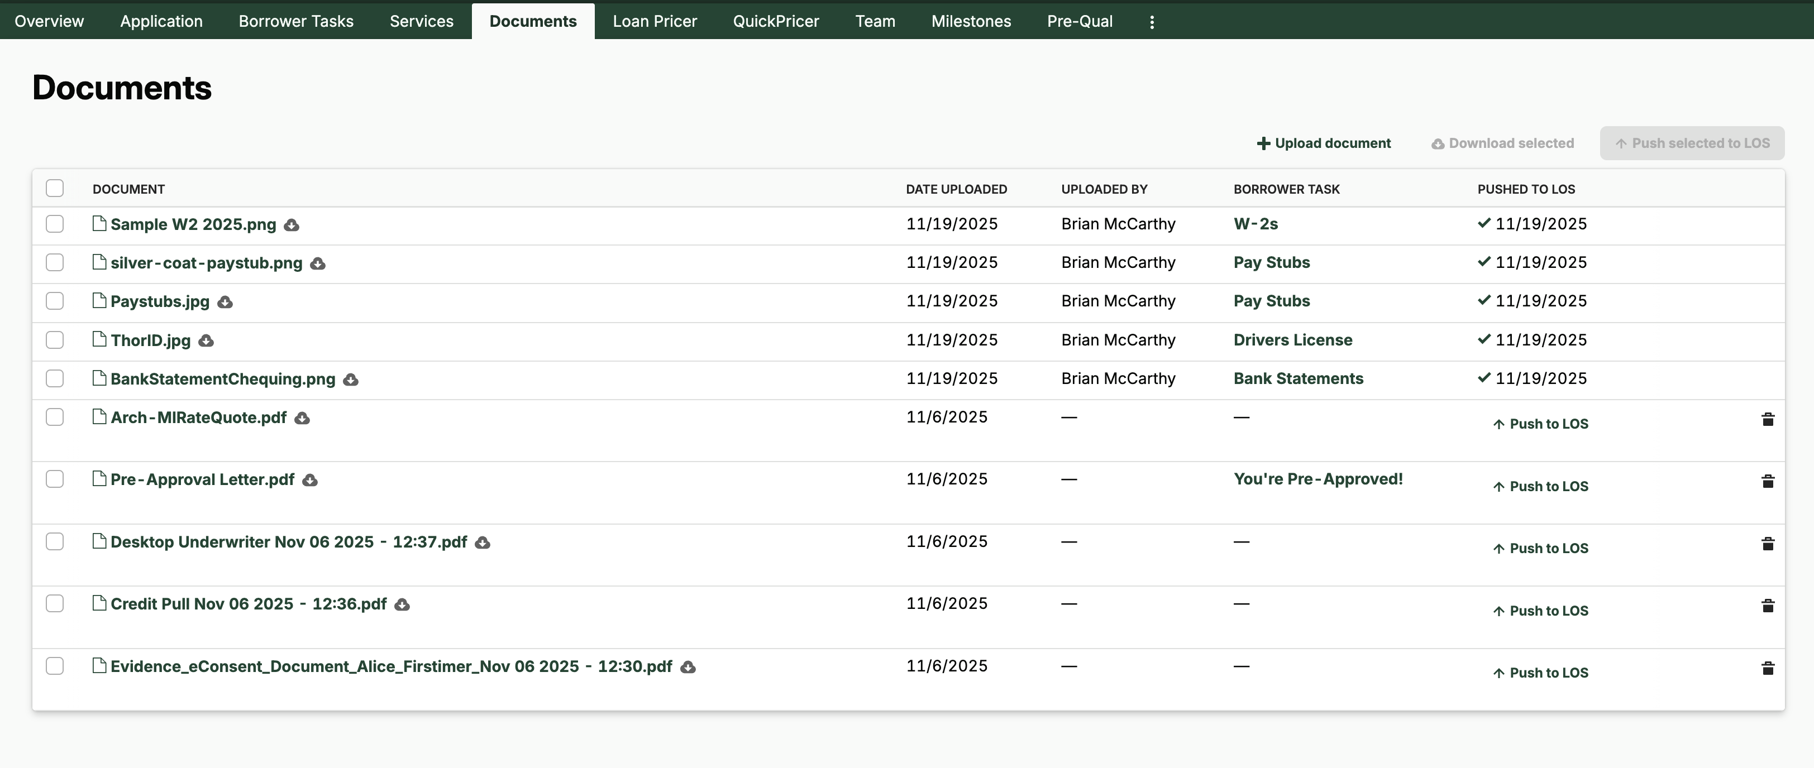
Task: Check the box for Paystubs.jpg
Action: coord(55,301)
